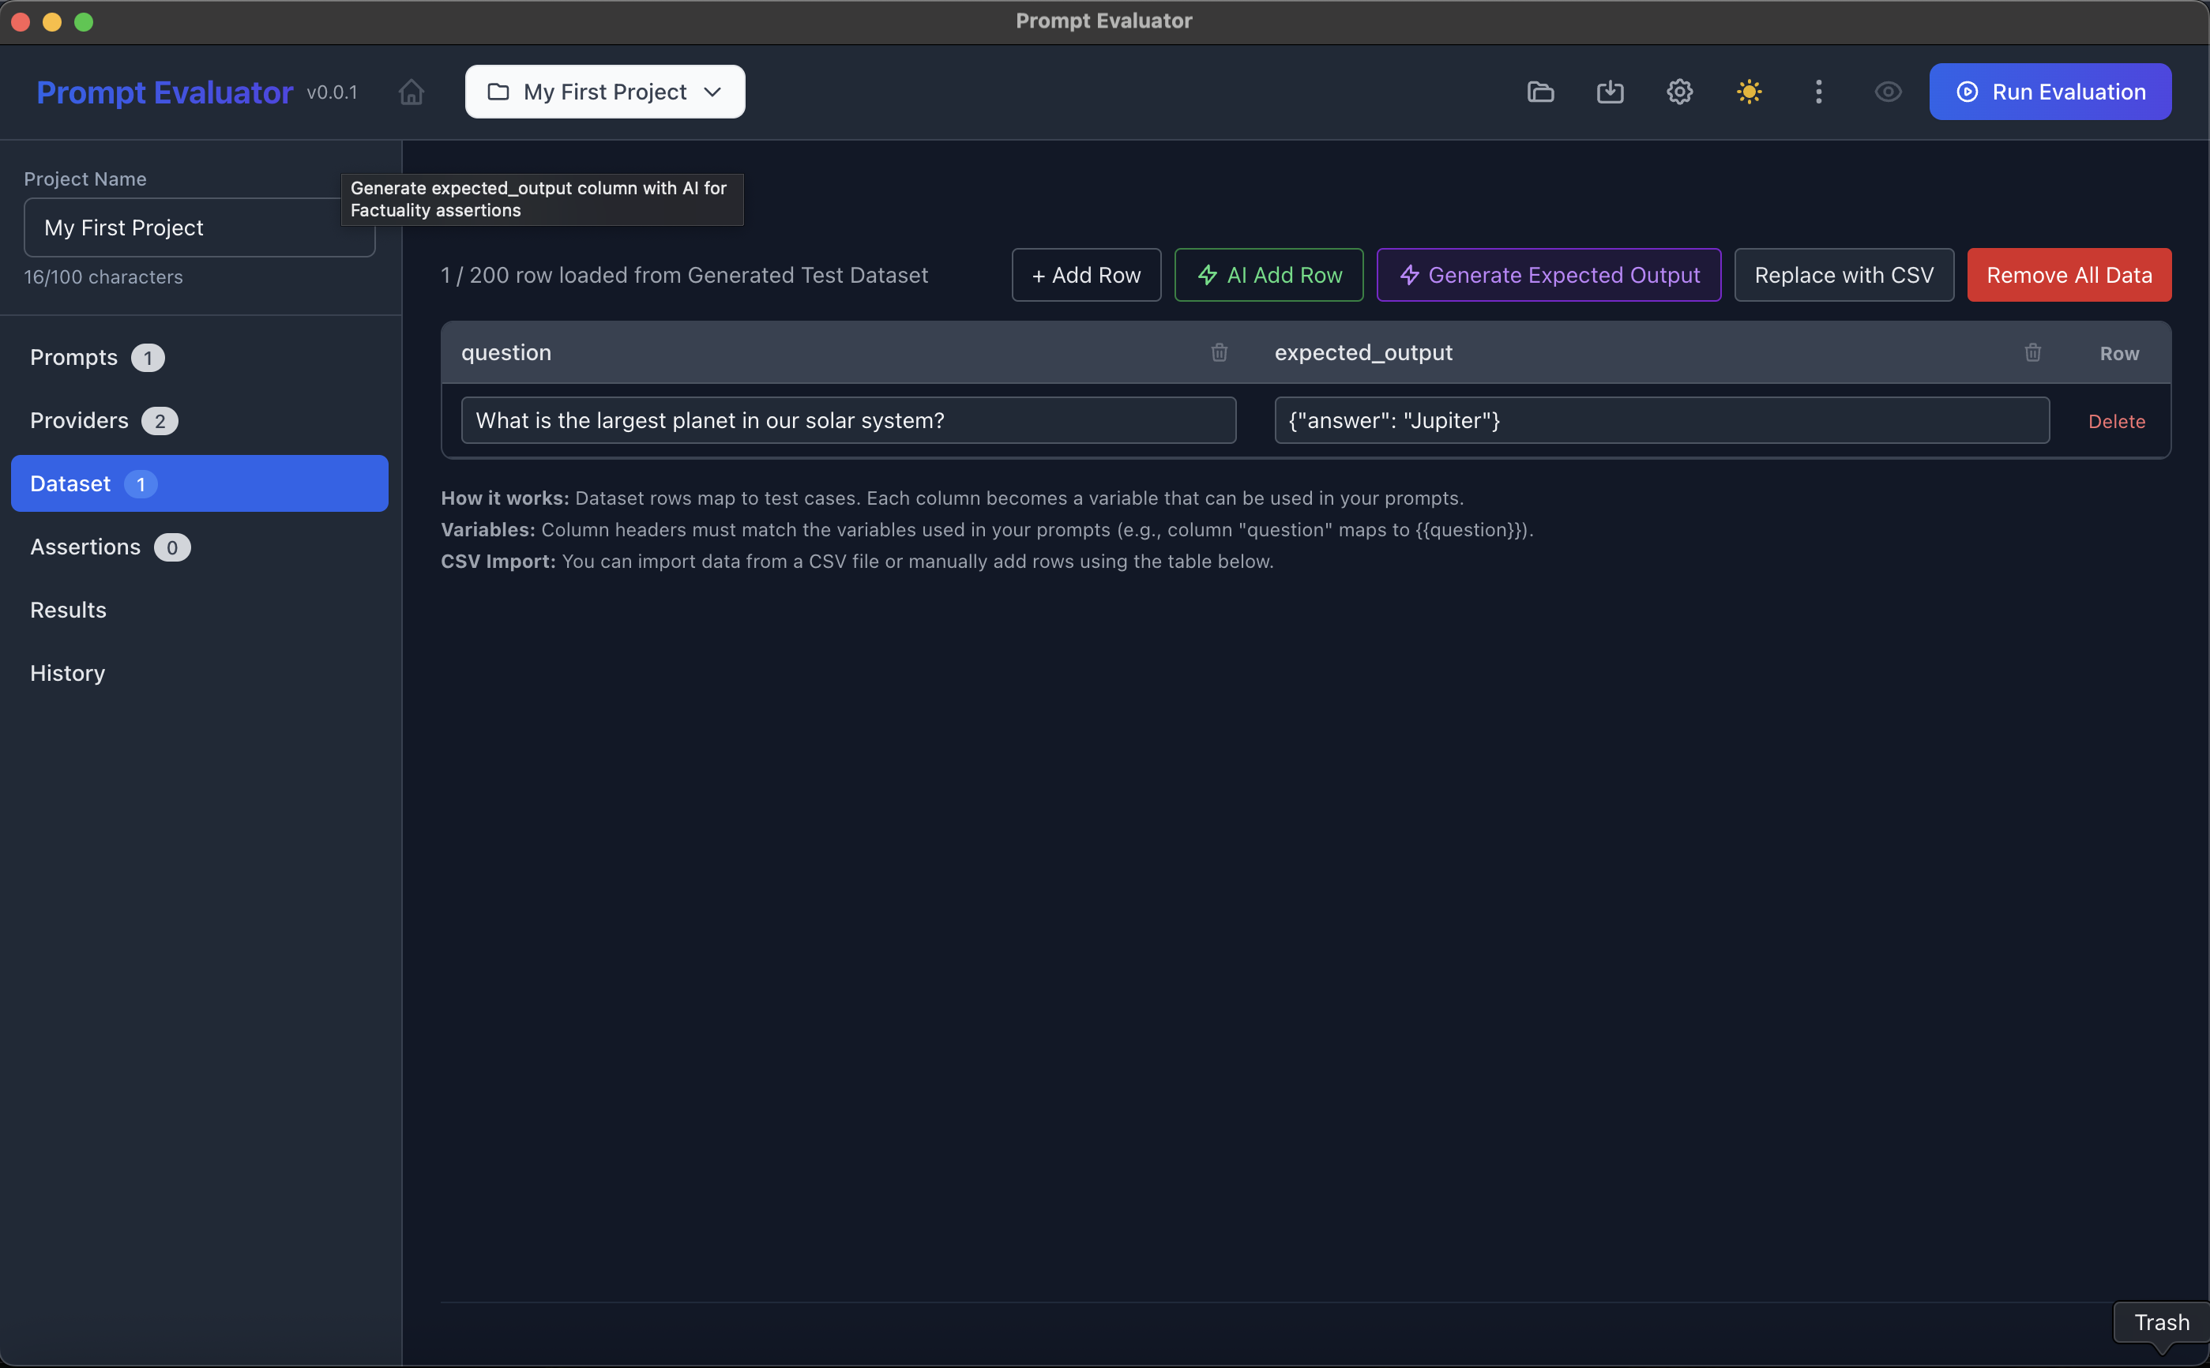Screen dimensions: 2210x1368
Task: Click the trash icon on the question column
Action: click(1220, 353)
